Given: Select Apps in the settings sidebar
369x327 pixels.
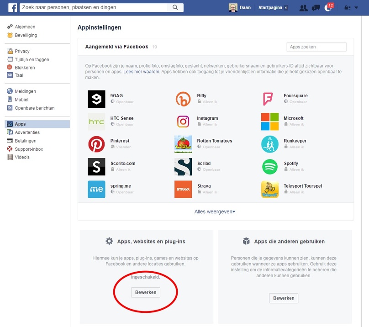Looking at the screenshot, I should [x=37, y=124].
